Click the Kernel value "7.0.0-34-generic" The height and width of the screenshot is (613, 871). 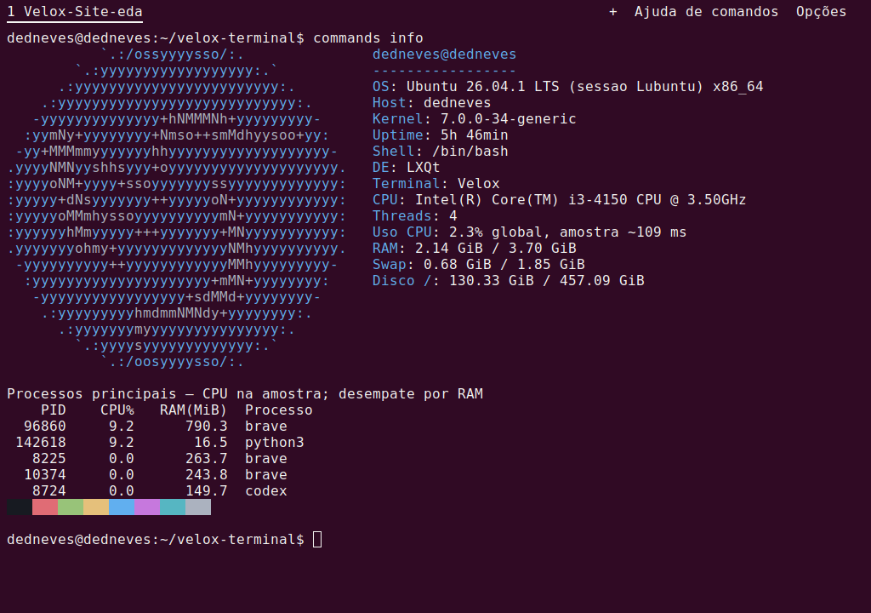pyautogui.click(x=509, y=119)
